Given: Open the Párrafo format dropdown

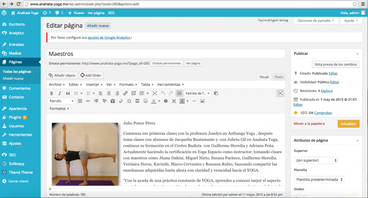Looking at the screenshot, I should [62, 101].
